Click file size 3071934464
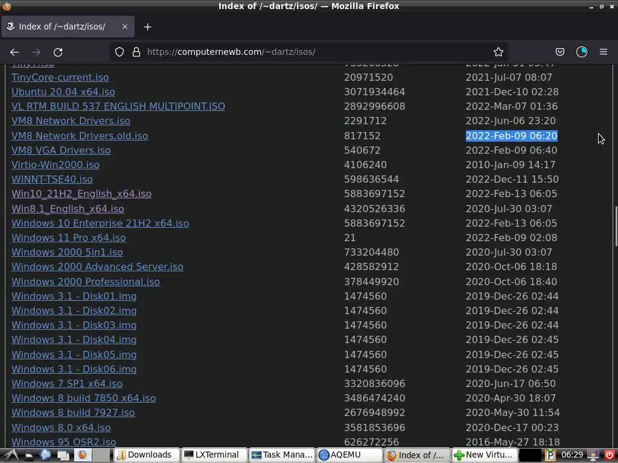The image size is (618, 463). (374, 92)
